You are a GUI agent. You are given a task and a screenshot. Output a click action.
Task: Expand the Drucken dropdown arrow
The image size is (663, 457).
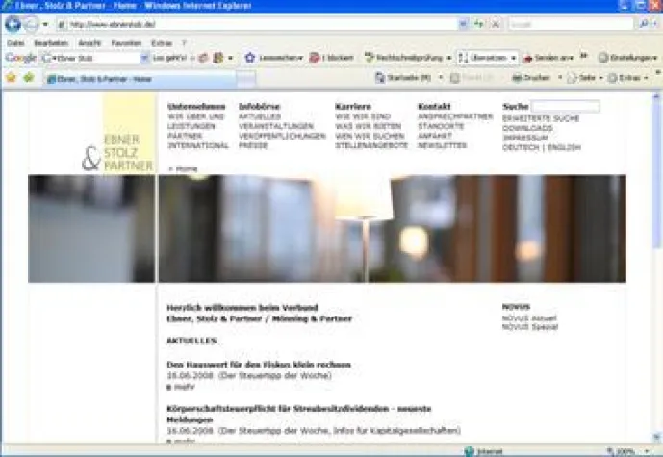click(x=560, y=78)
